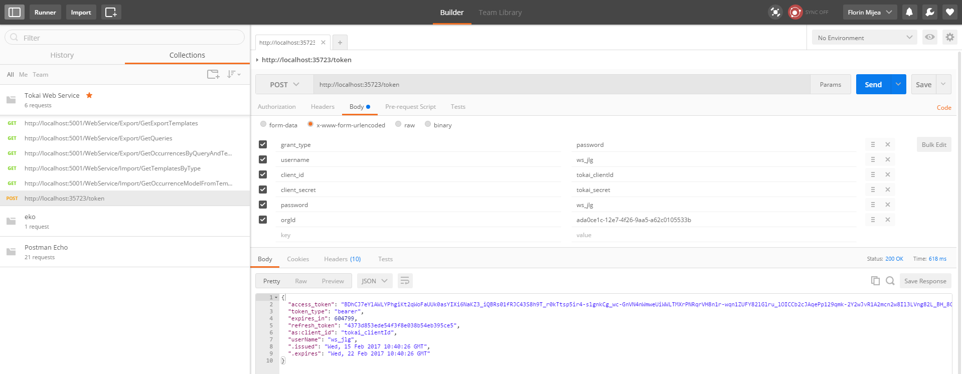Open collection sort order icon
Image resolution: width=962 pixels, height=374 pixels.
click(x=233, y=74)
